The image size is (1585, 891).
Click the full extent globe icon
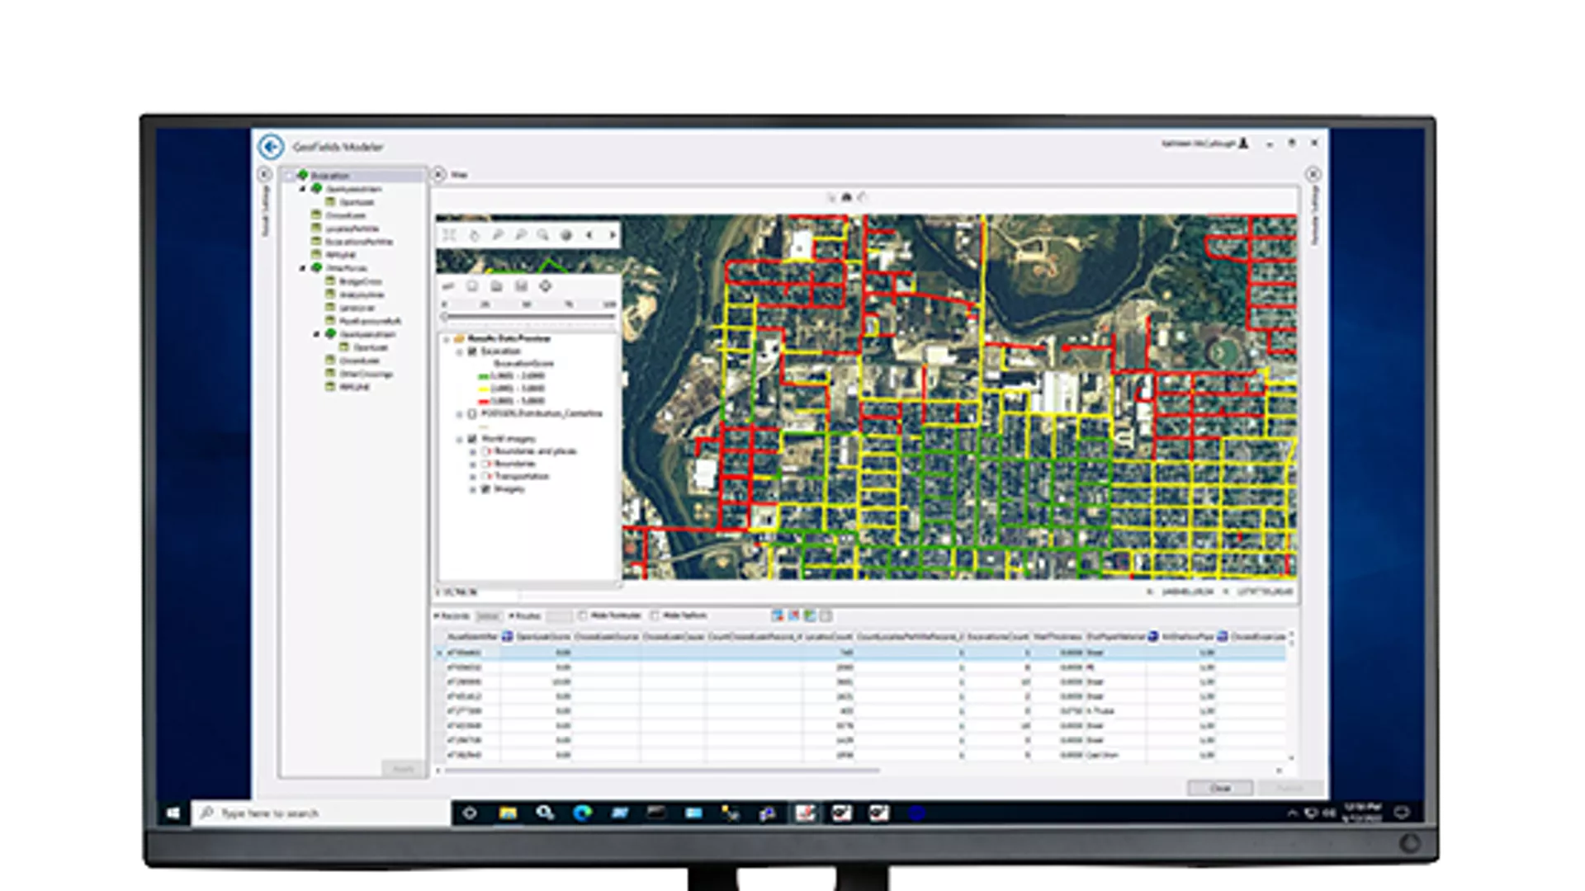click(566, 235)
